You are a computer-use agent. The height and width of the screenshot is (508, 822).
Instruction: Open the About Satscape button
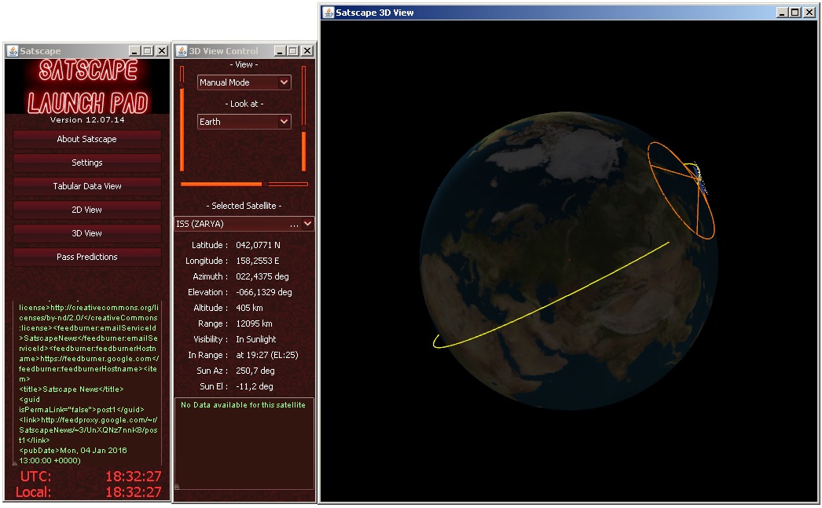pyautogui.click(x=87, y=139)
